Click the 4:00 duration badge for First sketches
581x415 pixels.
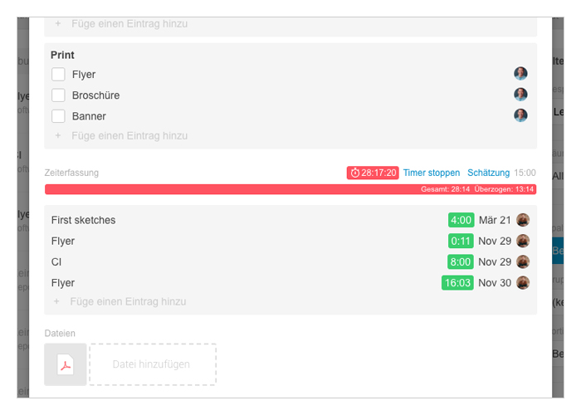click(461, 220)
